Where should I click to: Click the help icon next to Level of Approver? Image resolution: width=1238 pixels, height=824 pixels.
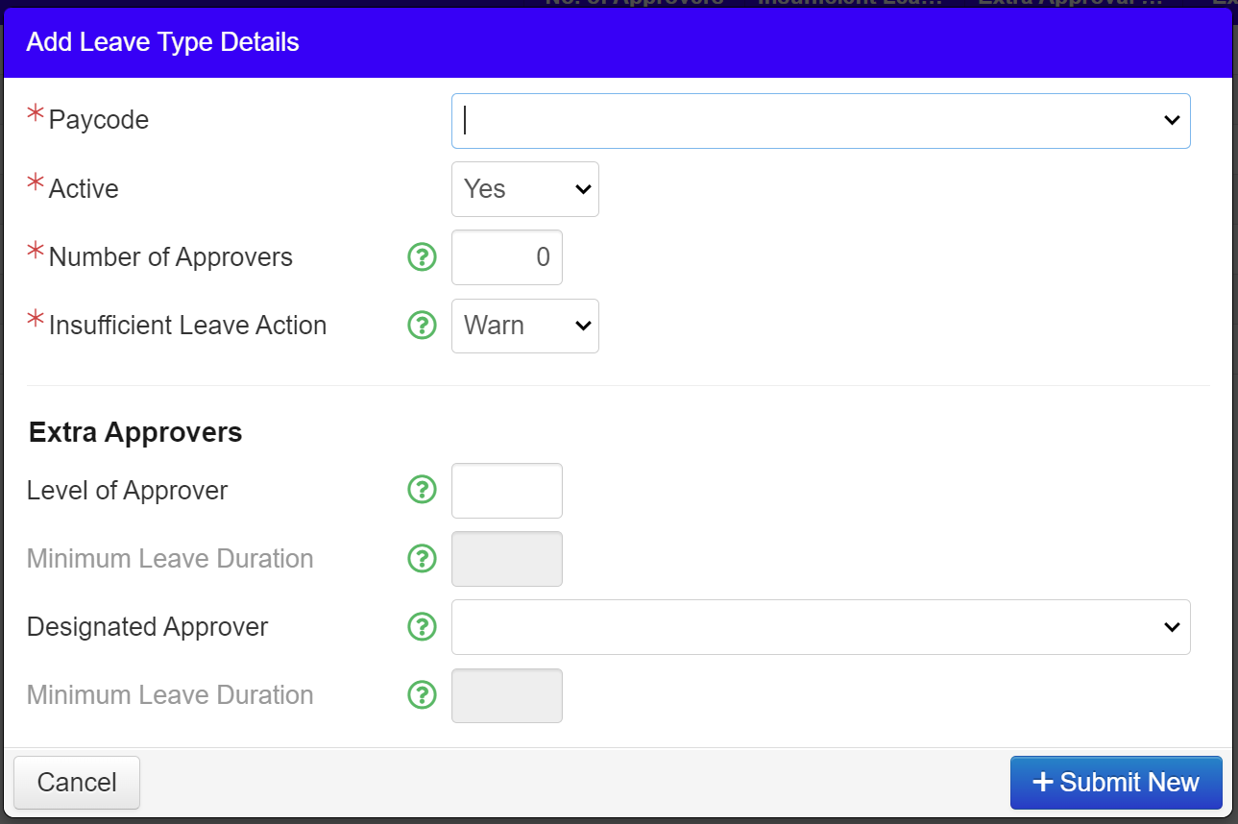422,490
